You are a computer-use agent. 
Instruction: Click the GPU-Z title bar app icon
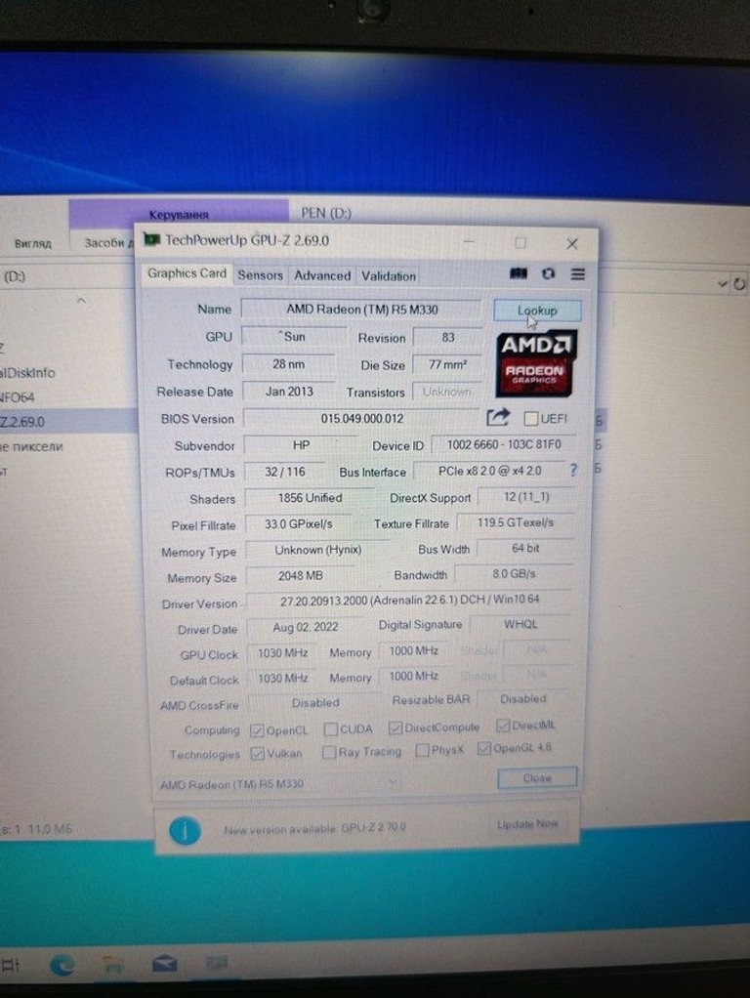(151, 239)
